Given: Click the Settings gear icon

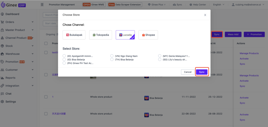Looking at the screenshot, I should (2, 102).
